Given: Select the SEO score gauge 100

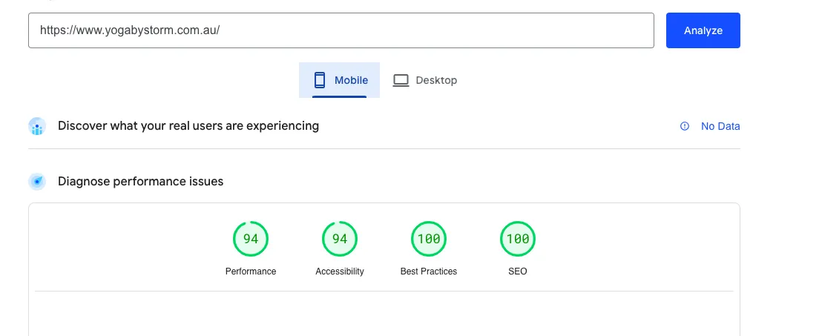Looking at the screenshot, I should [518, 239].
